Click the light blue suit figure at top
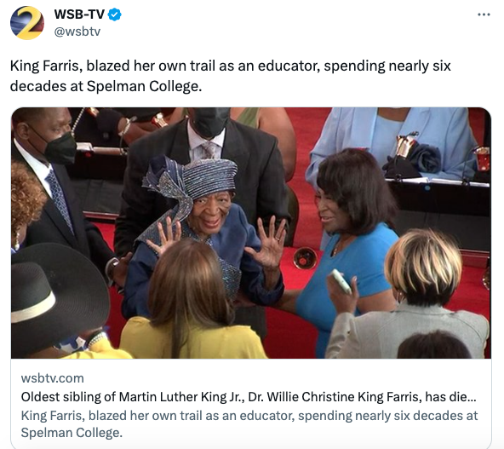Viewport: 504px width, 449px height. [395, 143]
